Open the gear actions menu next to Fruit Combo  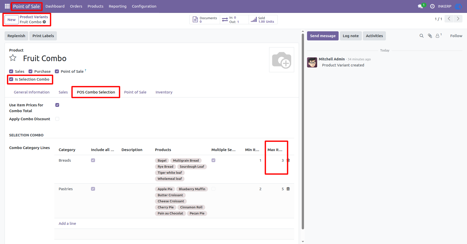(x=44, y=22)
